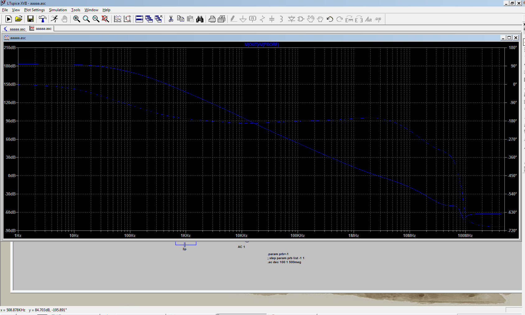Cascade windows icon in toolbar
This screenshot has width=525, height=315.
(x=149, y=19)
